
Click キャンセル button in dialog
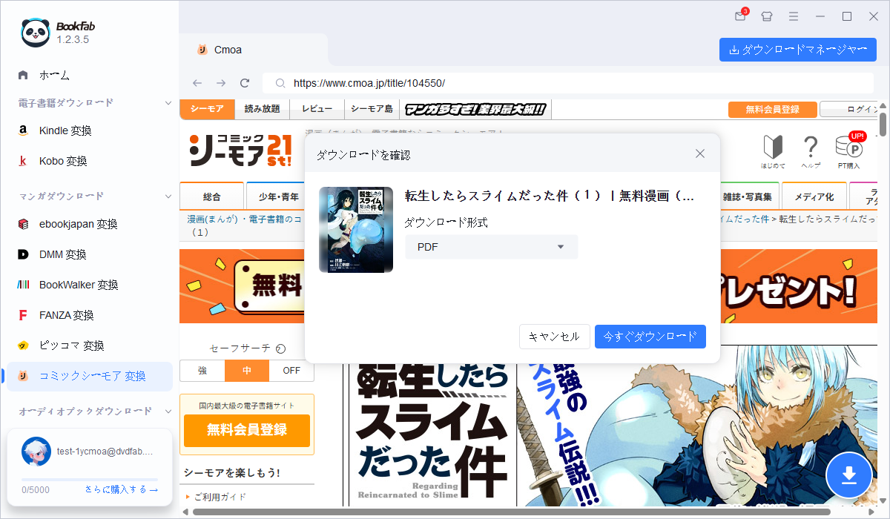(x=554, y=337)
